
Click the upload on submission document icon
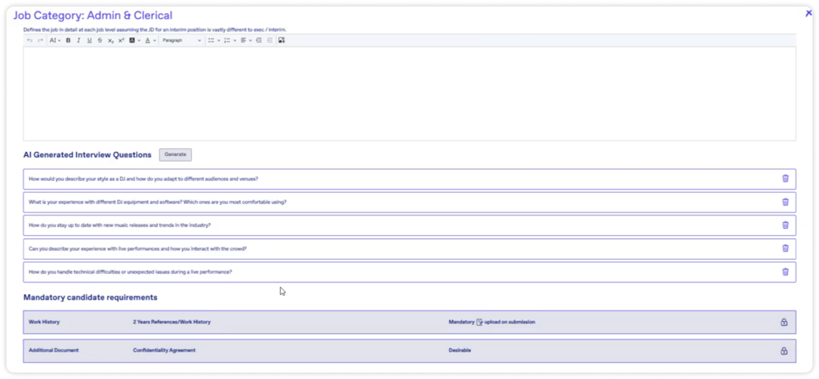click(x=479, y=322)
